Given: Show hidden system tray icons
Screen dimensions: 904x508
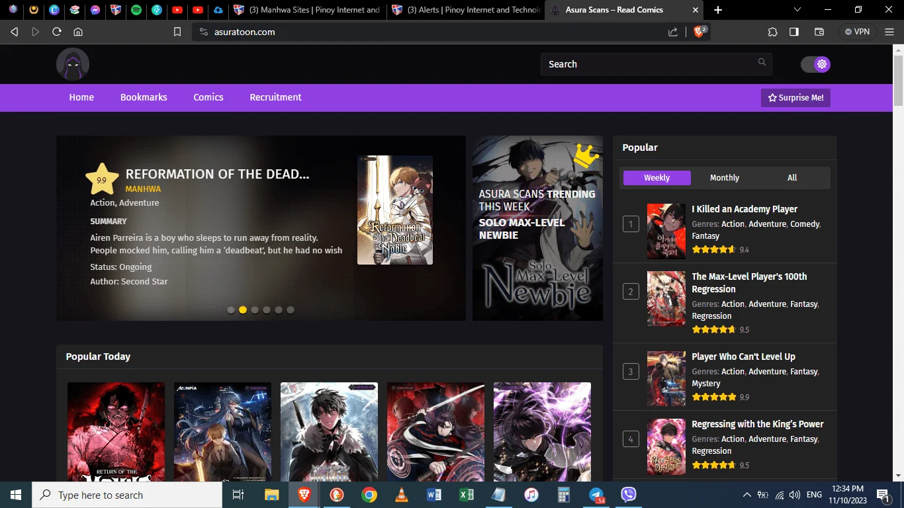Looking at the screenshot, I should click(747, 495).
